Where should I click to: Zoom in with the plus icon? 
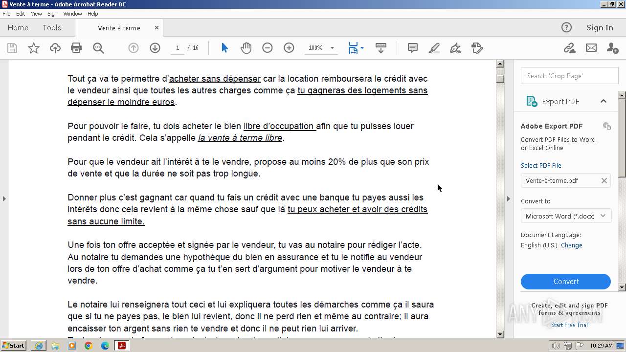tap(289, 48)
